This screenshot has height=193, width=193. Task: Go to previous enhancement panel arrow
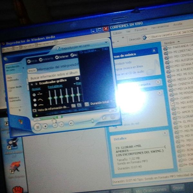pos(32,84)
